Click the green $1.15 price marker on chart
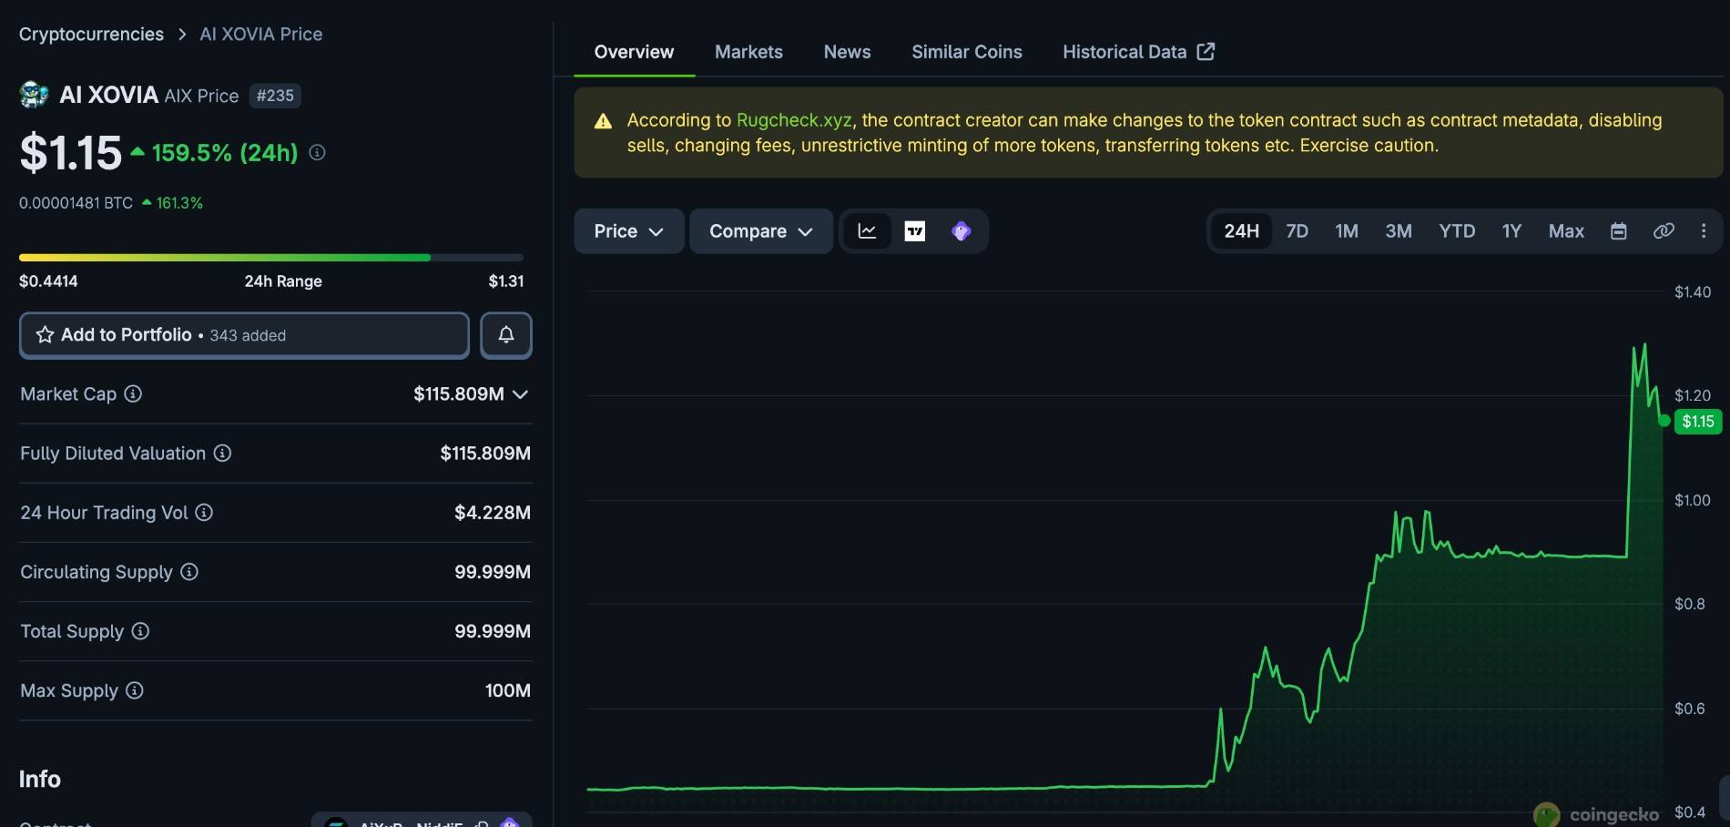The width and height of the screenshot is (1730, 827). [x=1698, y=421]
